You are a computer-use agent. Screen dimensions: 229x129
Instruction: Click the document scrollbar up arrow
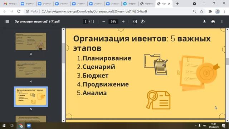coord(228,30)
